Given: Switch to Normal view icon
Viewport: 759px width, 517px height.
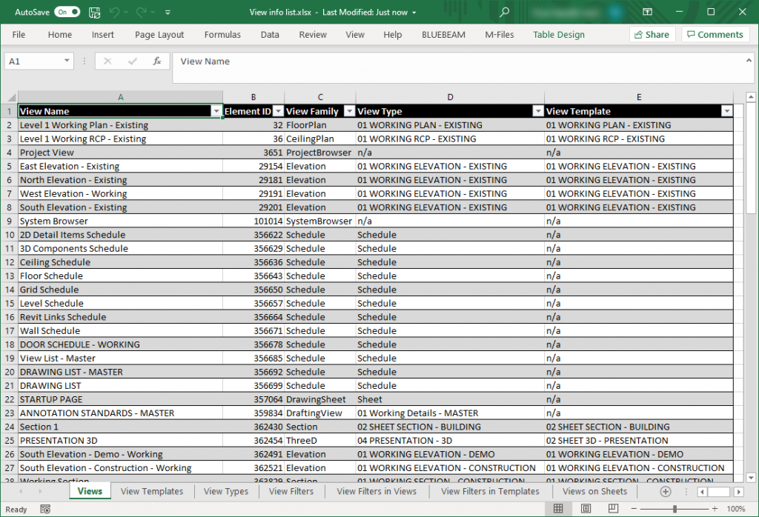Looking at the screenshot, I should pos(558,509).
